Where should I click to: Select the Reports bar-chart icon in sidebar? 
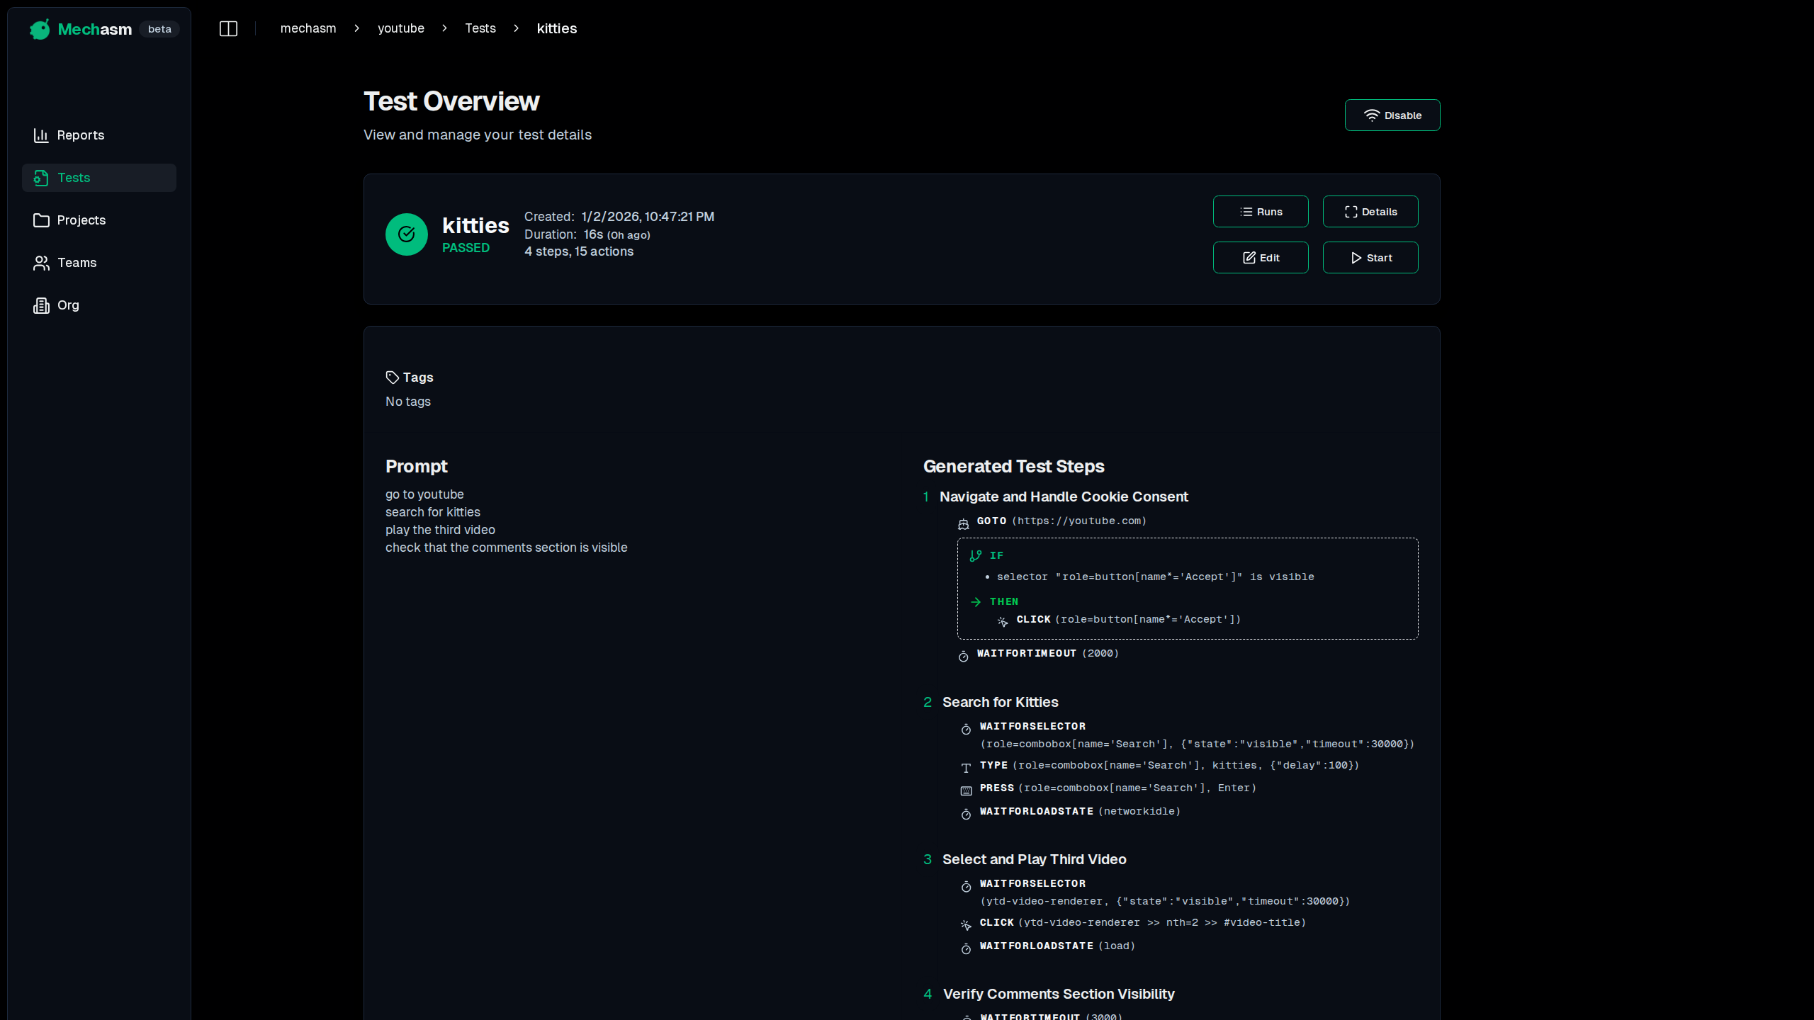[x=42, y=135]
